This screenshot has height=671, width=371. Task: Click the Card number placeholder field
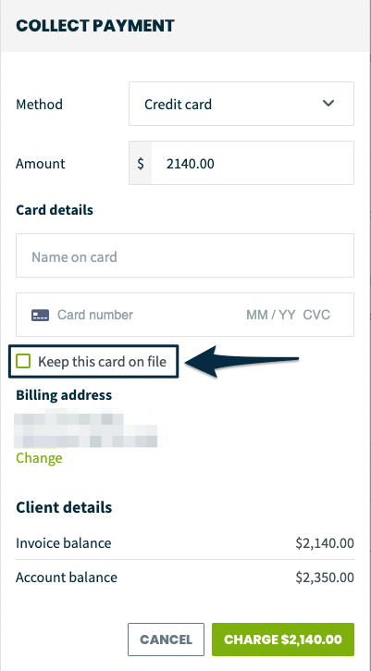(x=95, y=316)
